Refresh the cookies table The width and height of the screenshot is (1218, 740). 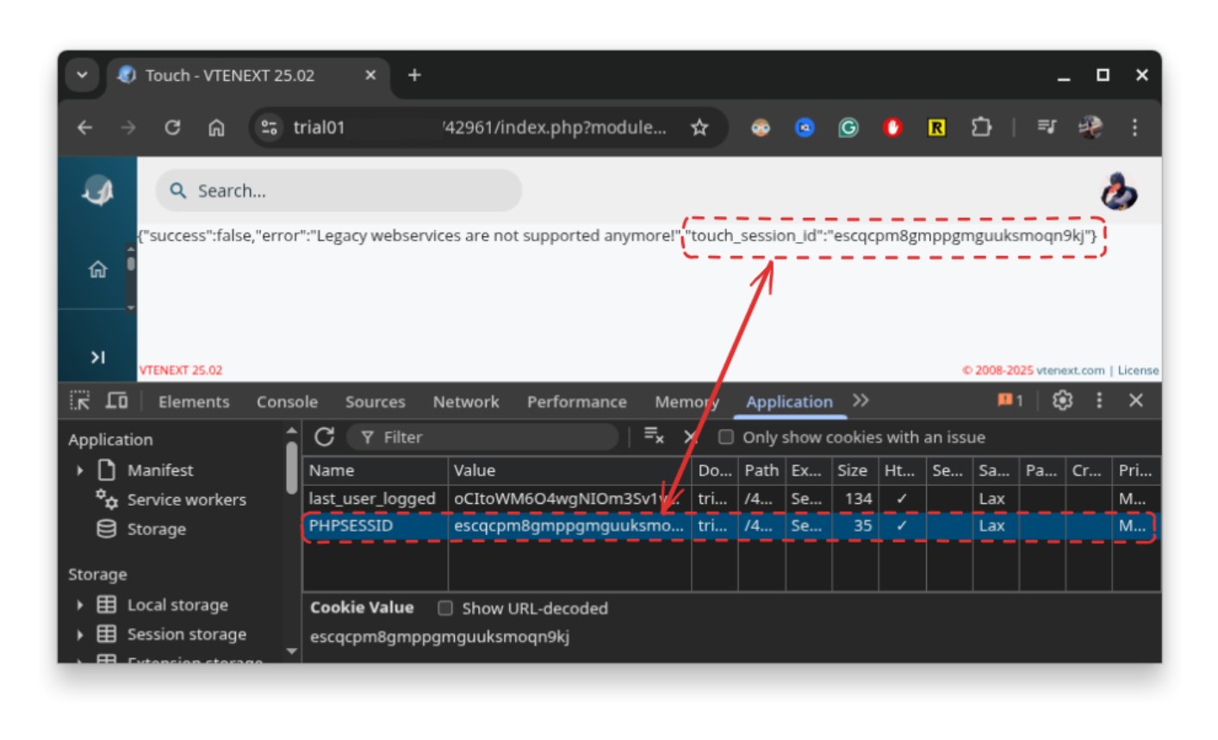324,437
